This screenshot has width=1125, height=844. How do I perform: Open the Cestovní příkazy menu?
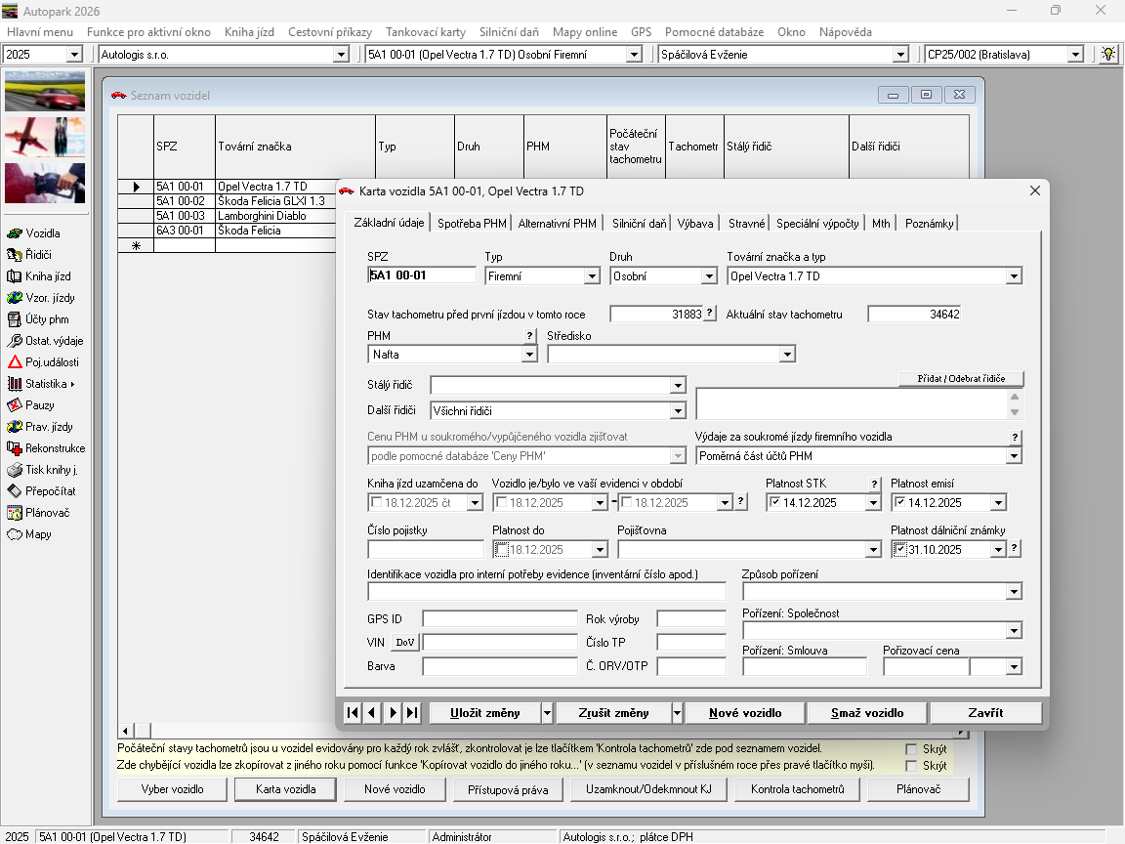click(x=329, y=32)
